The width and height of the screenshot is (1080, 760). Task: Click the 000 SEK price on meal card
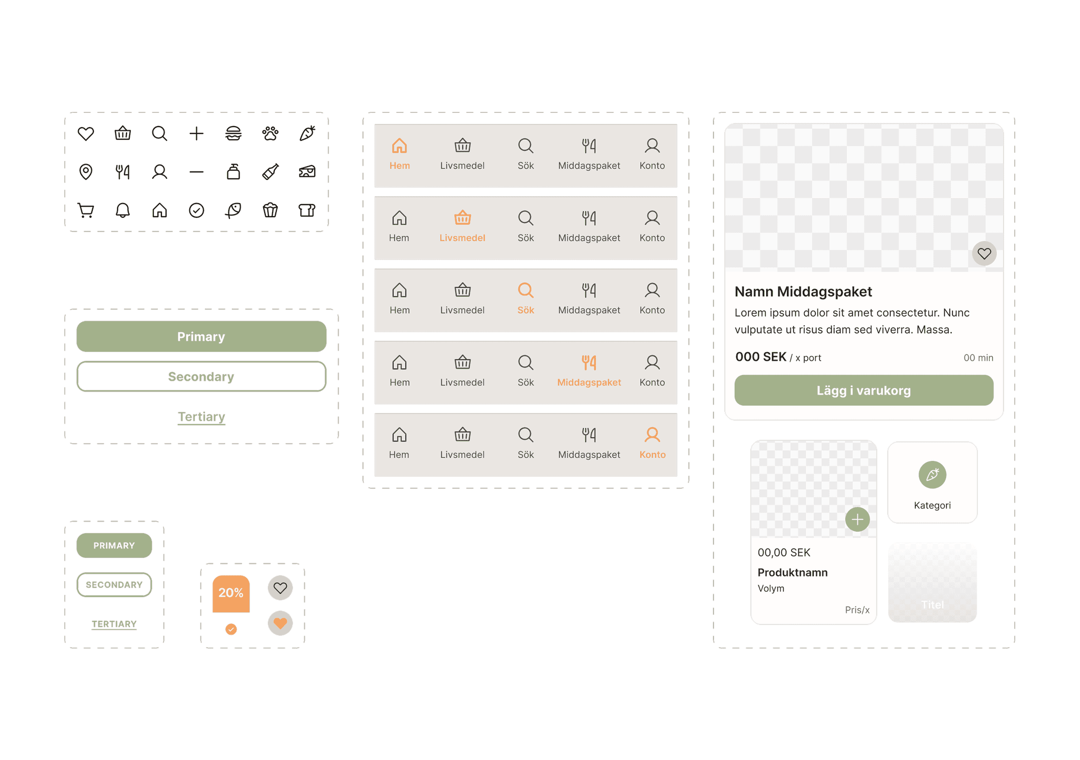point(761,357)
